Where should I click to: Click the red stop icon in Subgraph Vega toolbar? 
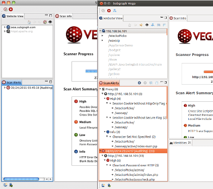point(109,11)
